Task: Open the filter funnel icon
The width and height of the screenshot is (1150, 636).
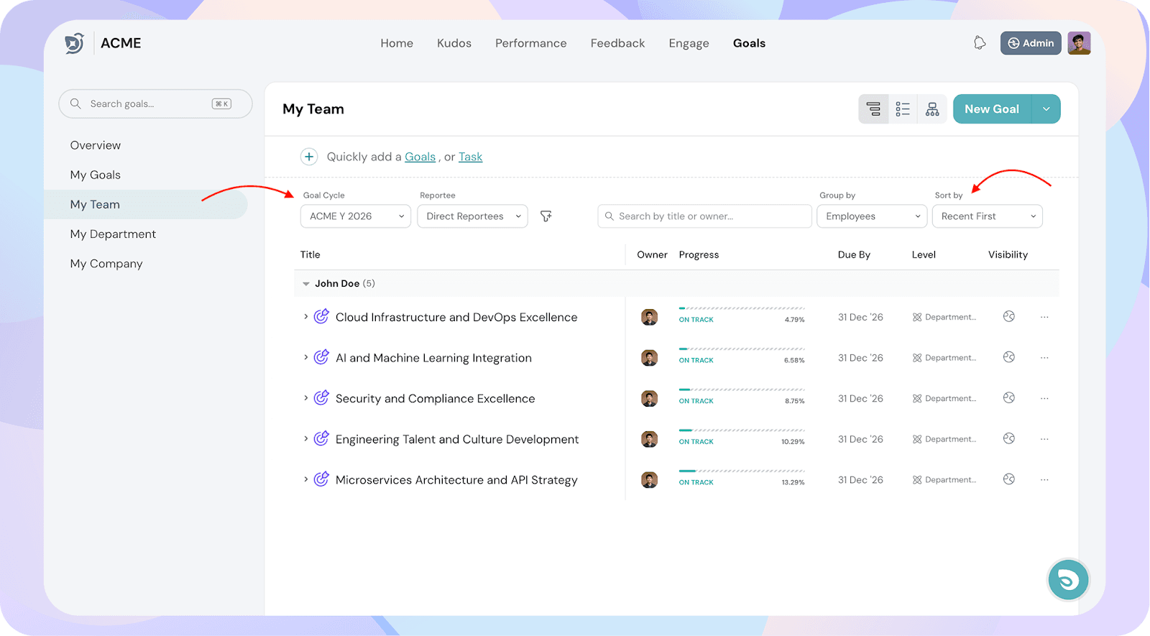Action: point(546,216)
